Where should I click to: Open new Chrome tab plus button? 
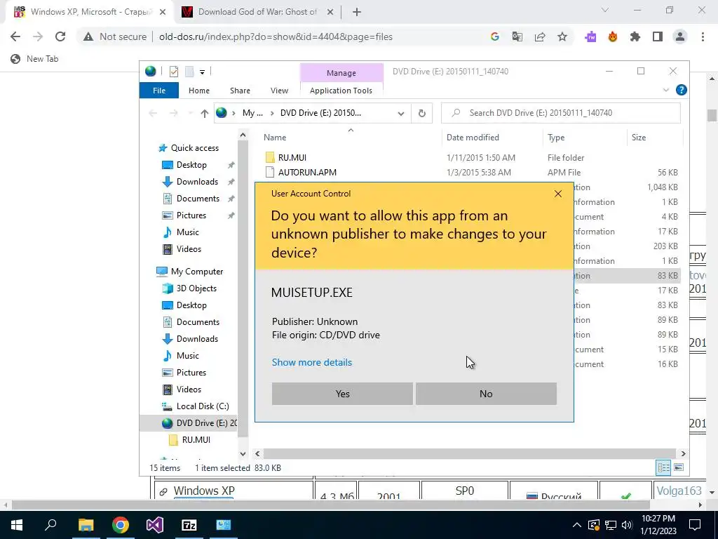357,12
